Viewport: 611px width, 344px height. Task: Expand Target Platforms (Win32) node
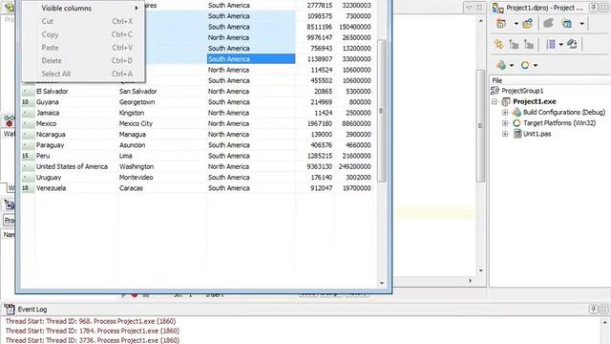coord(505,123)
